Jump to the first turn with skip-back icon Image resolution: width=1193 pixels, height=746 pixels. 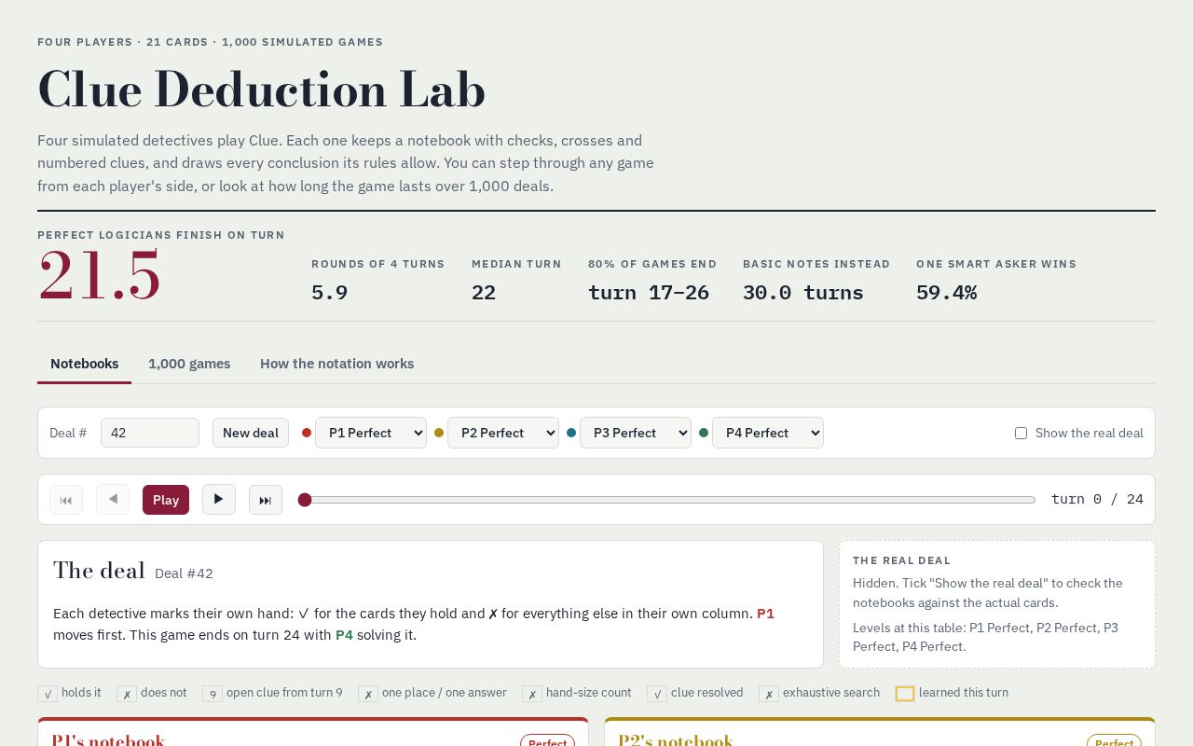[66, 500]
